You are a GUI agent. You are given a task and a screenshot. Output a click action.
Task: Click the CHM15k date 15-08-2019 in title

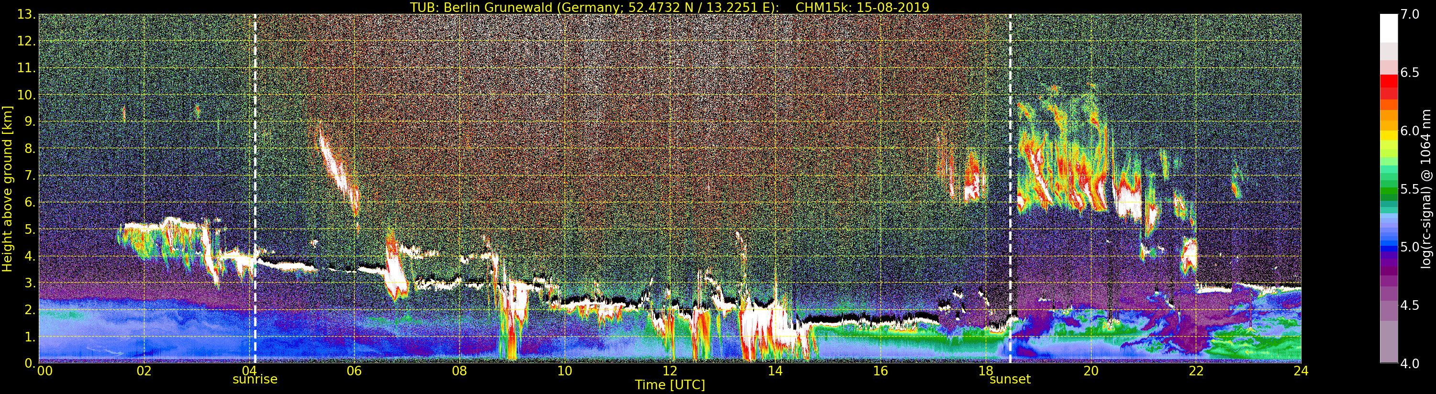click(x=862, y=7)
